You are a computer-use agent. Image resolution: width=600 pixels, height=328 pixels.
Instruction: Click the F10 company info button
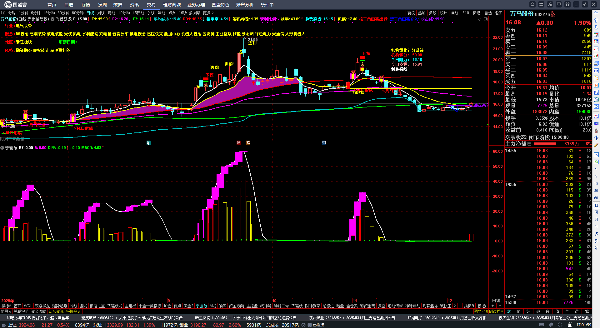click(x=466, y=13)
